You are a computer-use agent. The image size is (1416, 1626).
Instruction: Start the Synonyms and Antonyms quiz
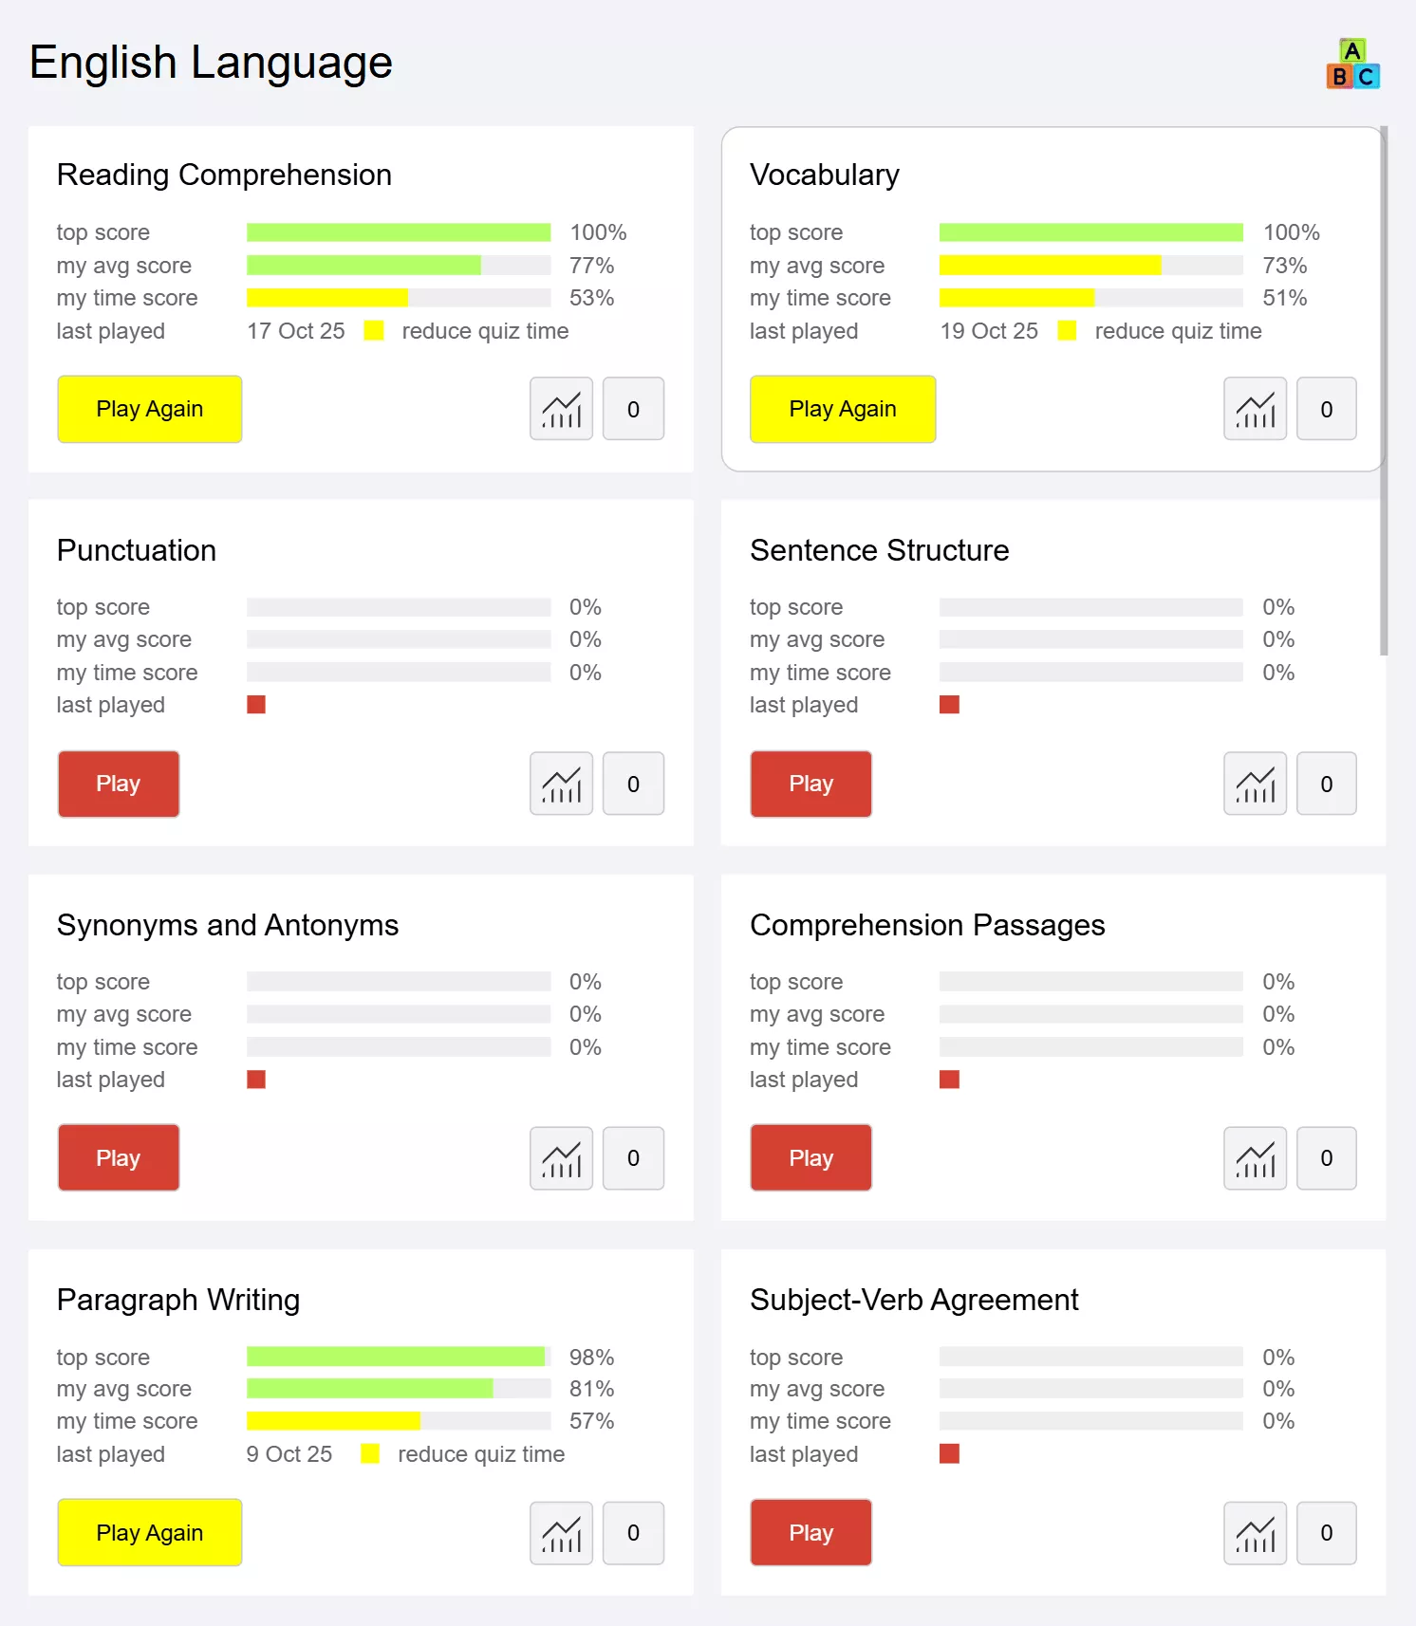119,1158
